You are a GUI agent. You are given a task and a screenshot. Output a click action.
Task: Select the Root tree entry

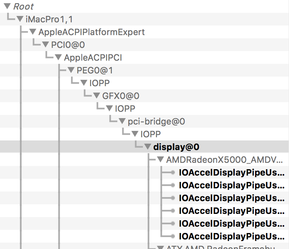(24, 7)
